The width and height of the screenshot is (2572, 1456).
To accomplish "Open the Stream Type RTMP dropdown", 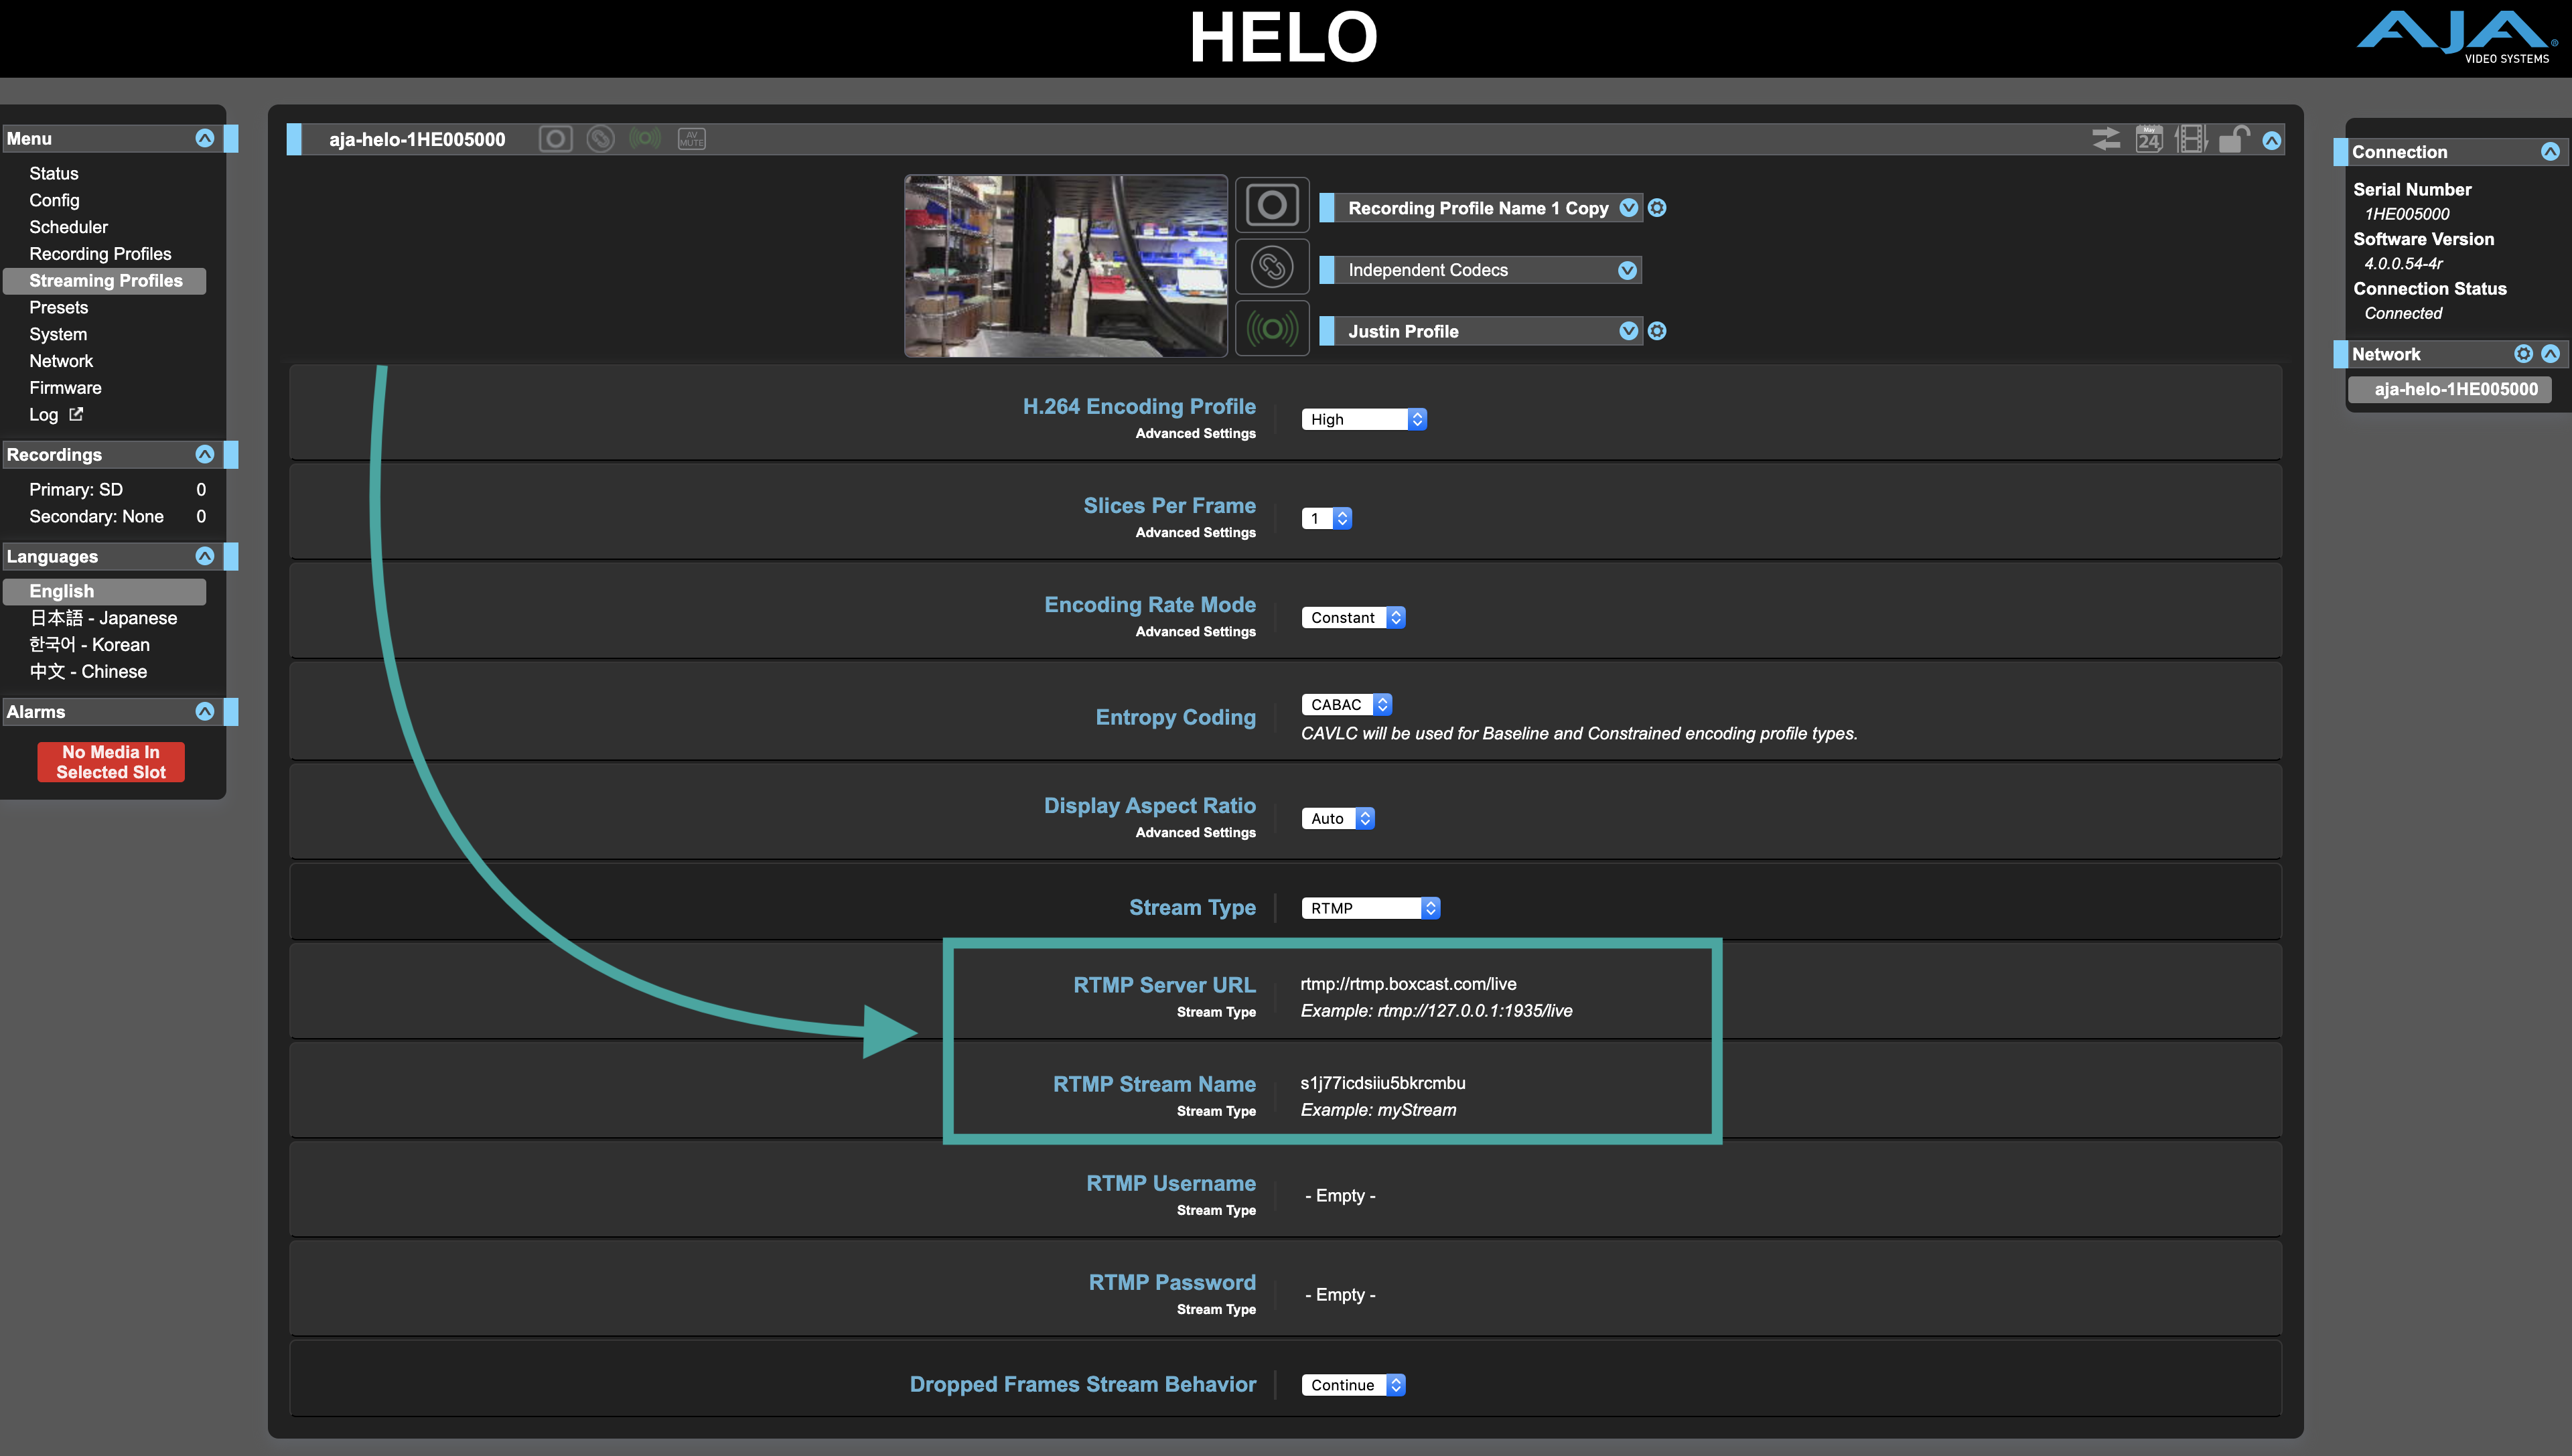I will [1369, 908].
